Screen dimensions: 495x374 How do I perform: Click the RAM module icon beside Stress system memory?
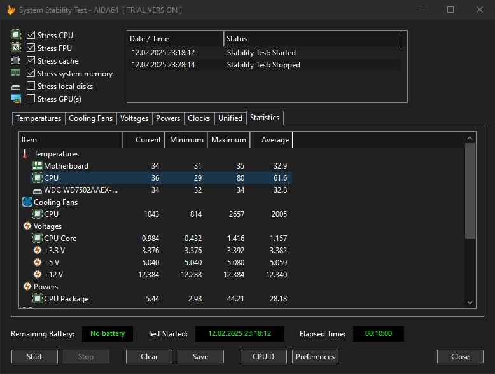click(16, 73)
